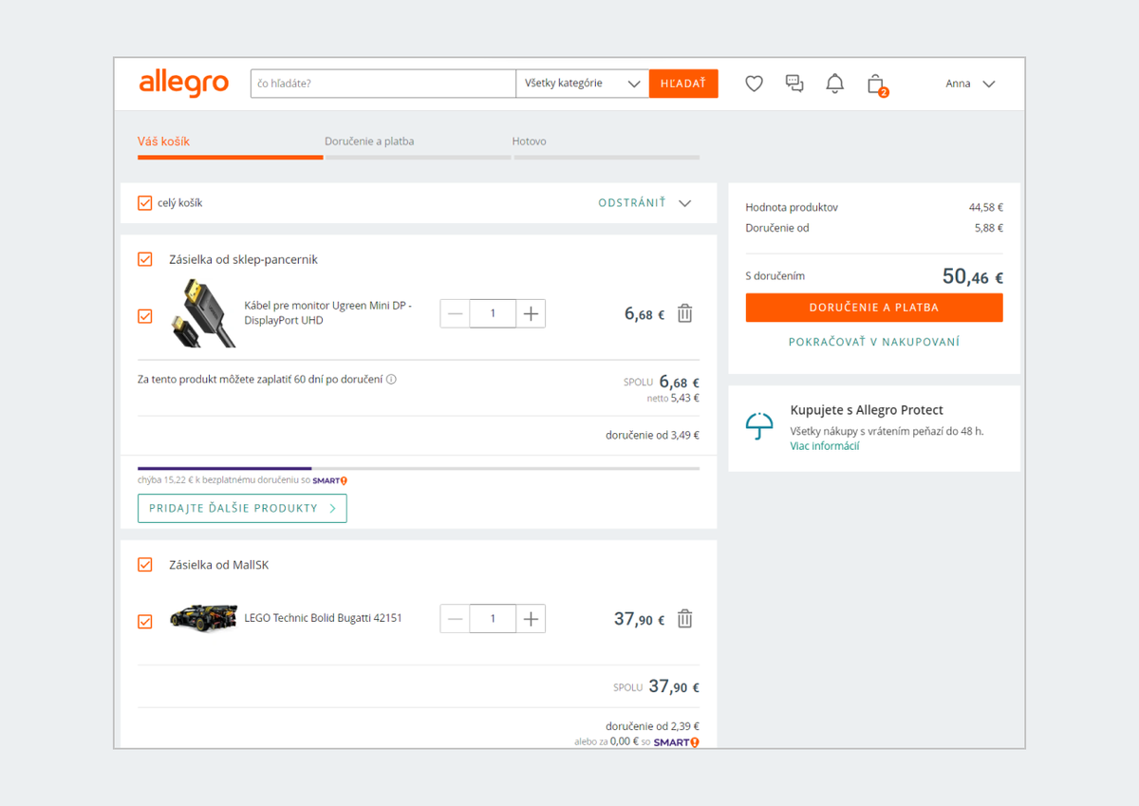Click the info icon beside 60-day payment note
Screen dimensions: 1139x806
click(x=391, y=380)
